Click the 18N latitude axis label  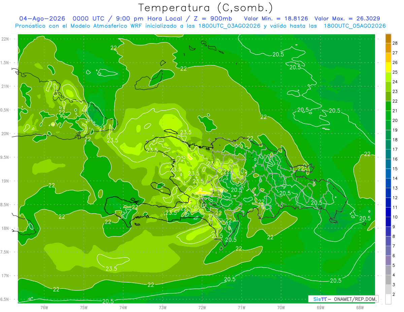coord(5,228)
